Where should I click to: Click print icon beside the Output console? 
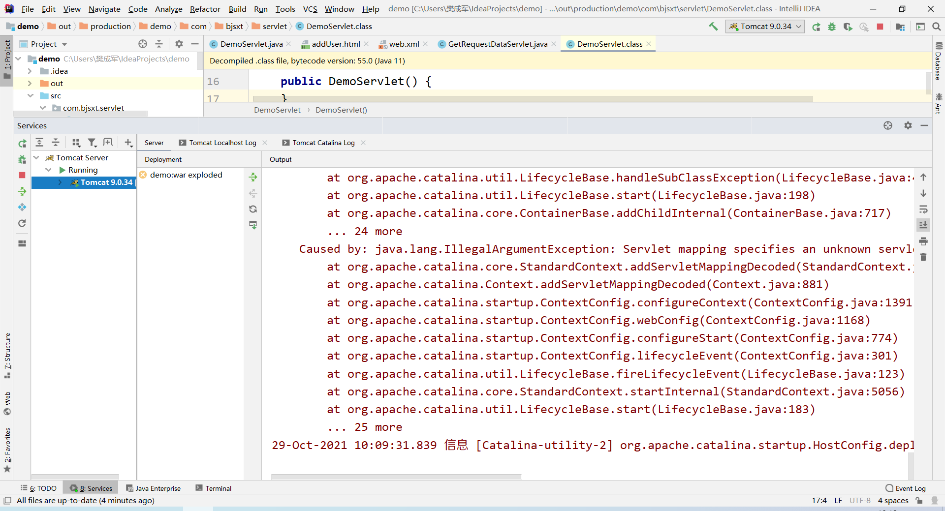point(923,241)
